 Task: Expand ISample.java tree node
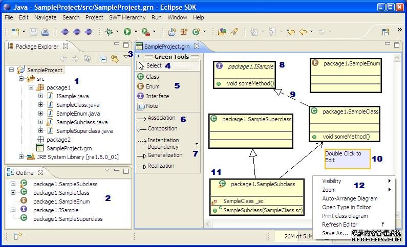click(40, 96)
